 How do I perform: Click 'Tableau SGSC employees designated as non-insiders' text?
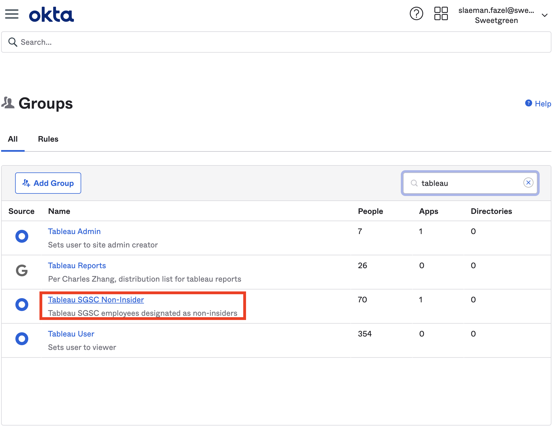143,313
